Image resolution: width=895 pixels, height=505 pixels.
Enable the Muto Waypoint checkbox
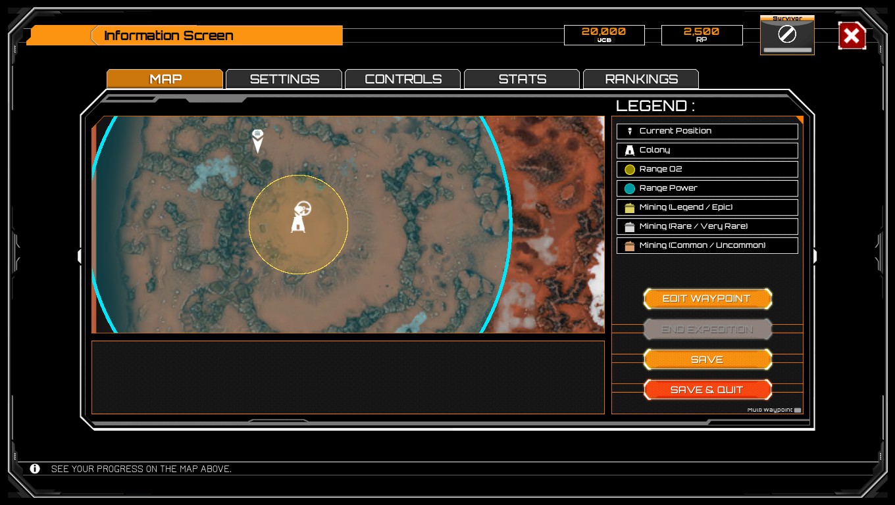click(x=796, y=408)
